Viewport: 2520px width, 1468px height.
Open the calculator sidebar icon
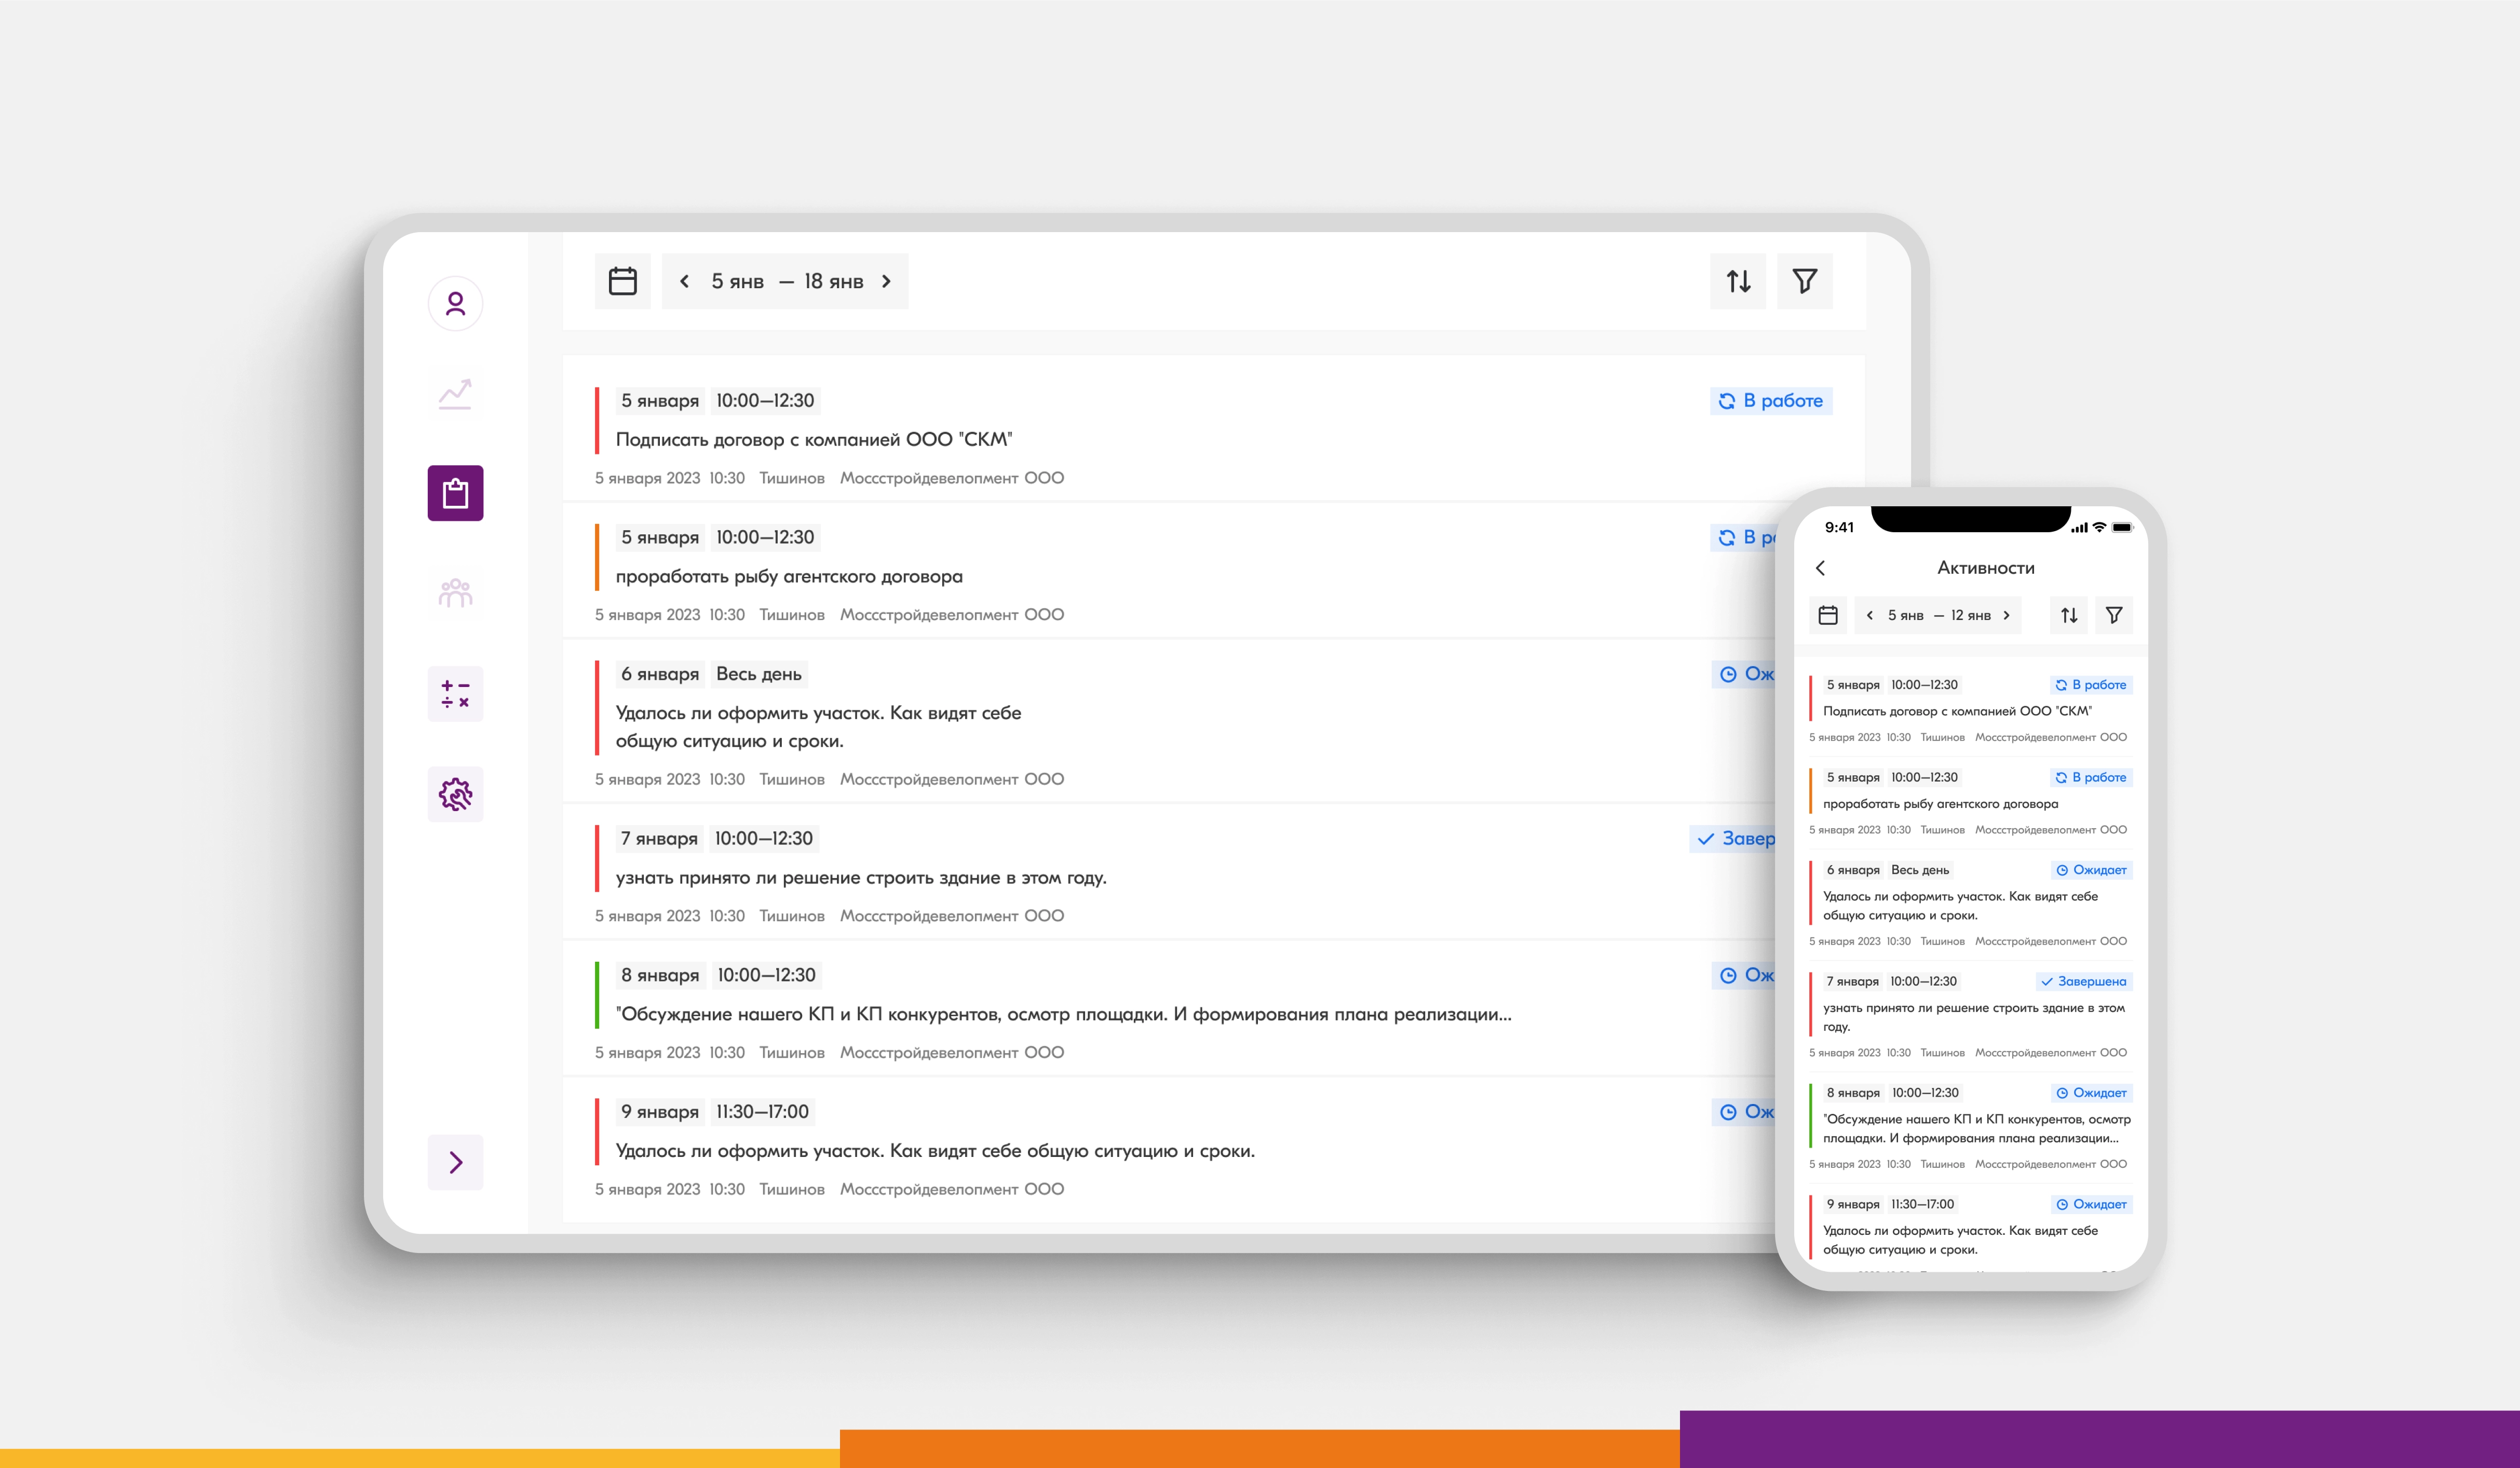[x=455, y=694]
